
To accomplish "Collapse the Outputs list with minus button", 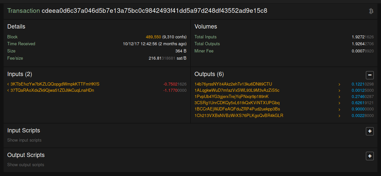I will [x=370, y=75].
